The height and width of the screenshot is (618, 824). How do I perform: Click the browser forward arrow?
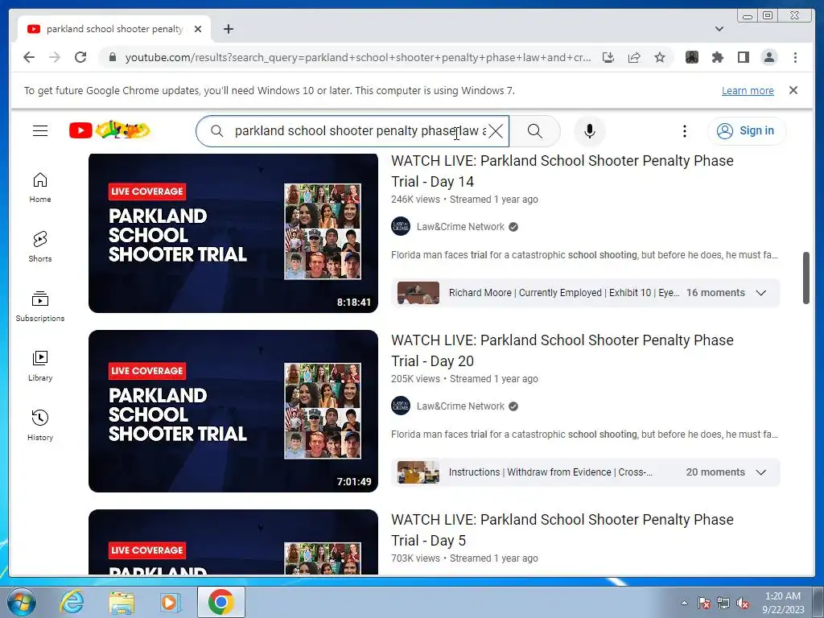[x=55, y=57]
